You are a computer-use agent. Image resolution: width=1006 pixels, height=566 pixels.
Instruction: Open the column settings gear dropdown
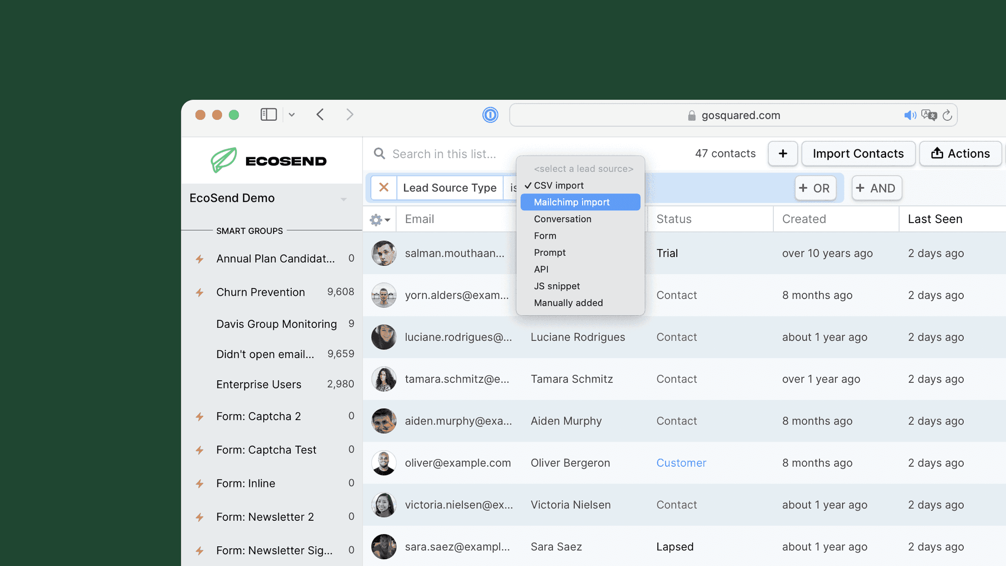(380, 220)
